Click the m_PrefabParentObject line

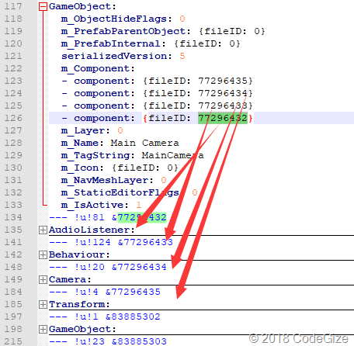click(163, 31)
